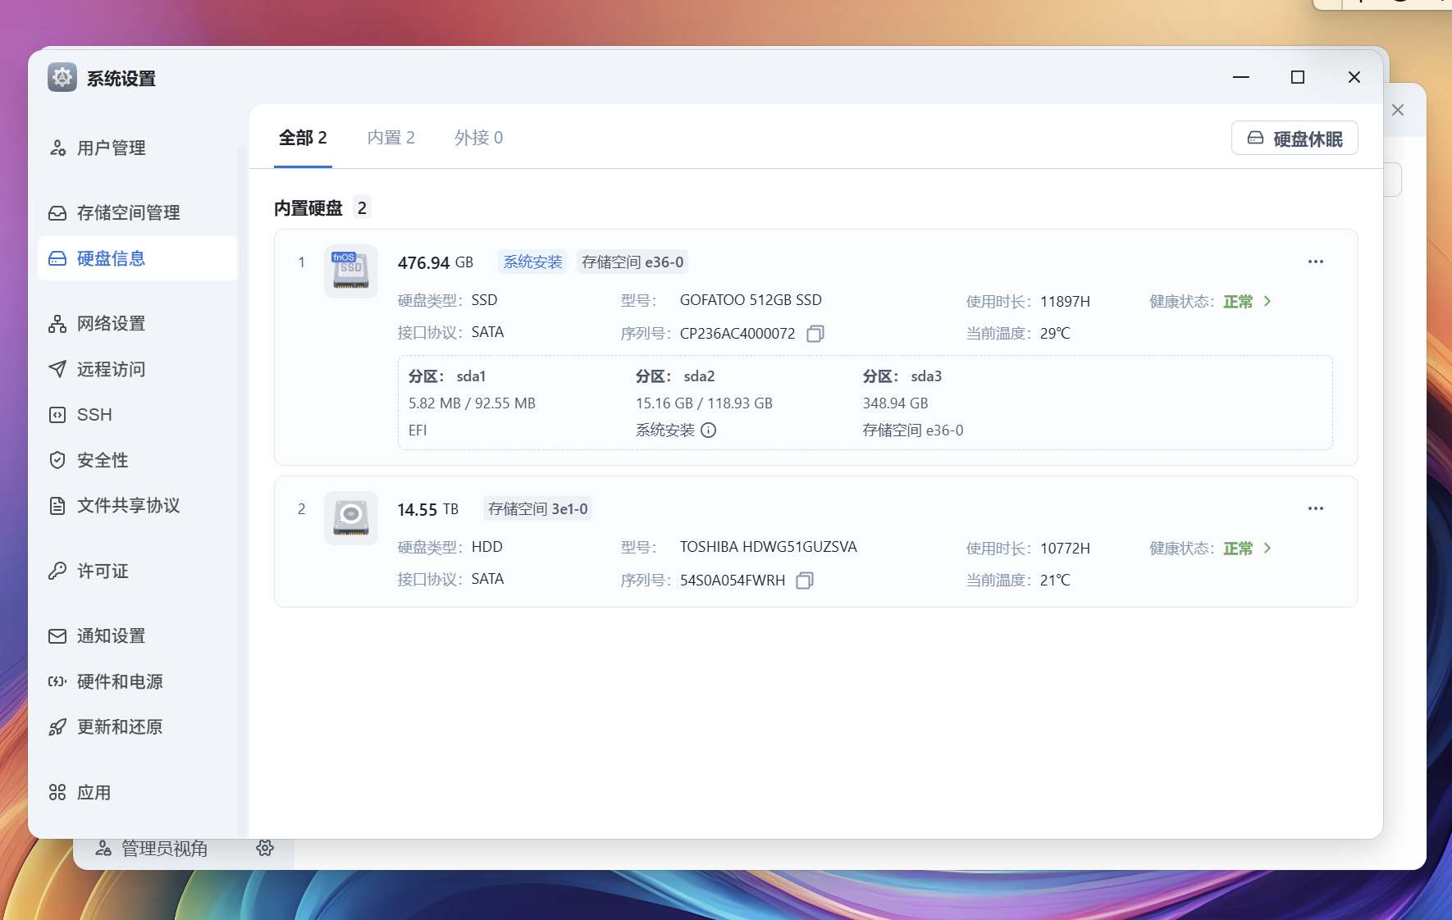Open more options for disk 2
Viewport: 1452px width, 920px height.
(x=1315, y=508)
